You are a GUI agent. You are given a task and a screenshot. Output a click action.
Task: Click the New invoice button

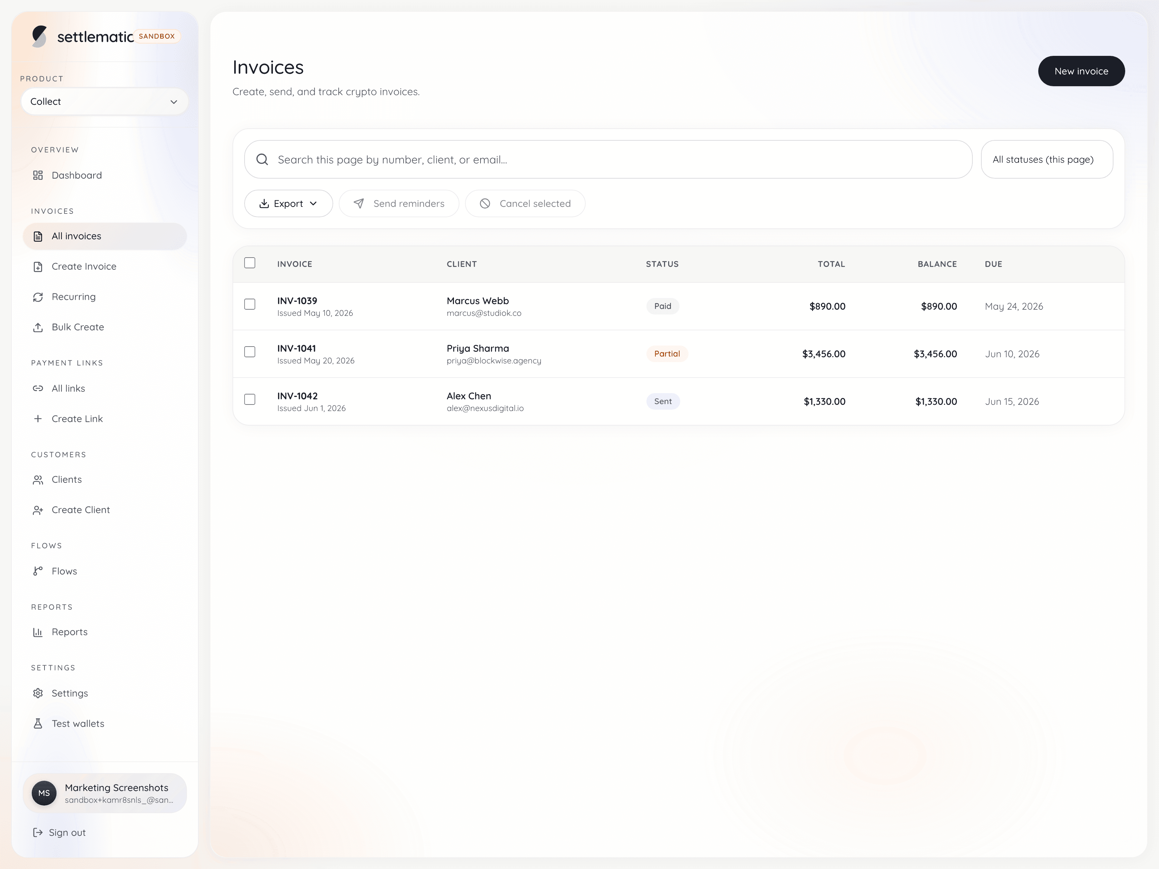(x=1081, y=71)
